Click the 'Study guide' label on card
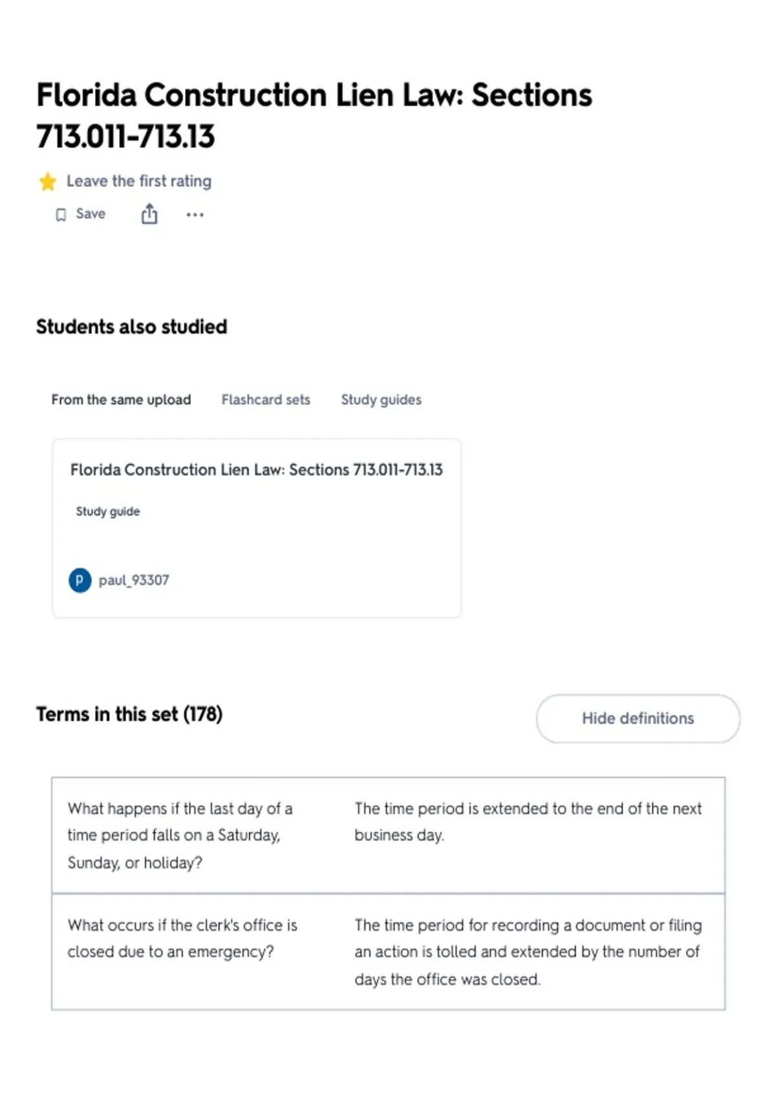Screen dimensions: 776x1100 click(108, 511)
